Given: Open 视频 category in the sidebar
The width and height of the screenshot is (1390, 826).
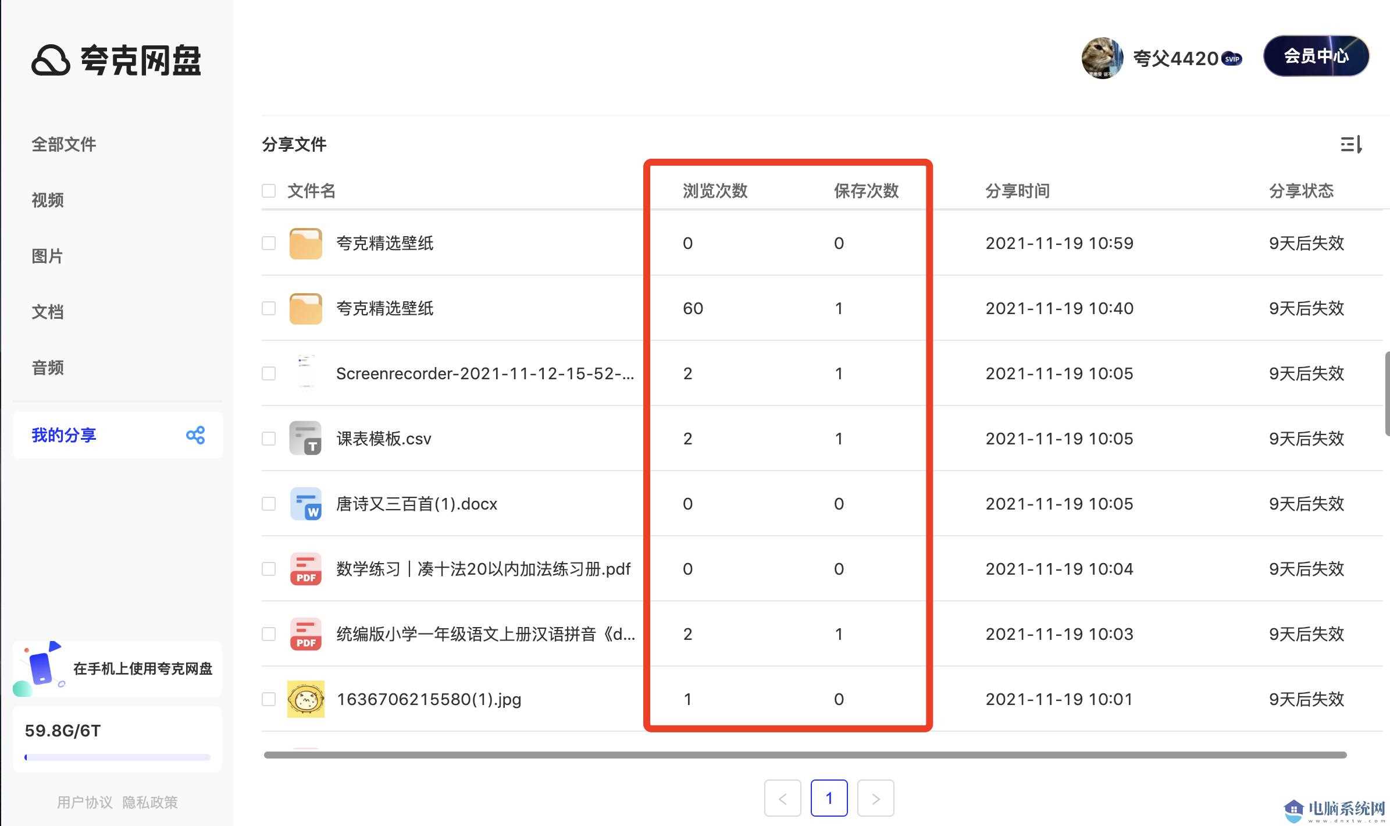Looking at the screenshot, I should [48, 200].
